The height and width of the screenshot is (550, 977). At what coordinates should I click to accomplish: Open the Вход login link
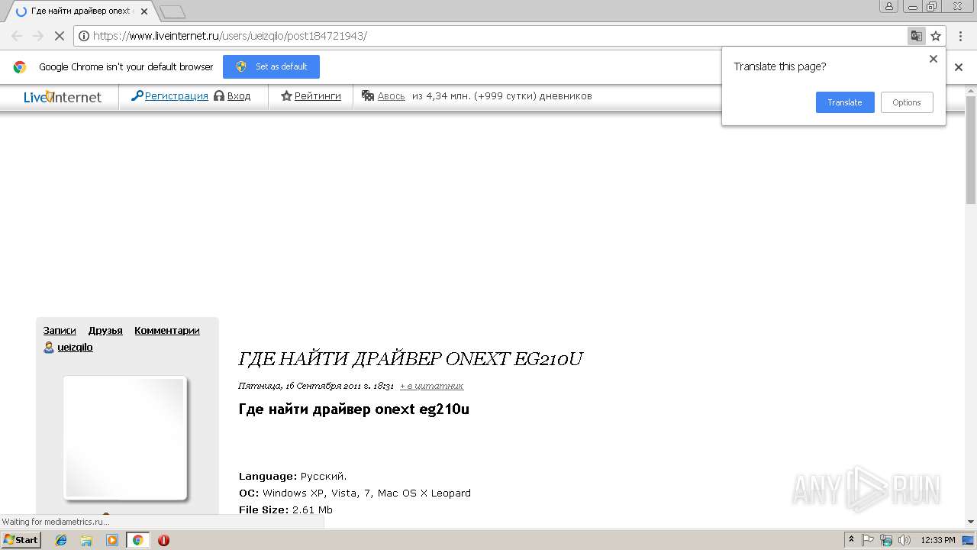coord(239,95)
